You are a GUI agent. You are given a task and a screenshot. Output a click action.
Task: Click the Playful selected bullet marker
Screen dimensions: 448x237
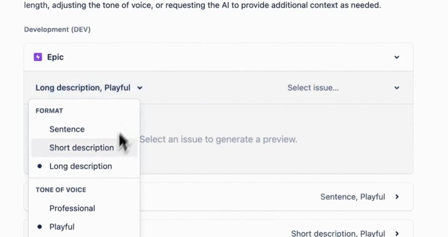point(40,227)
